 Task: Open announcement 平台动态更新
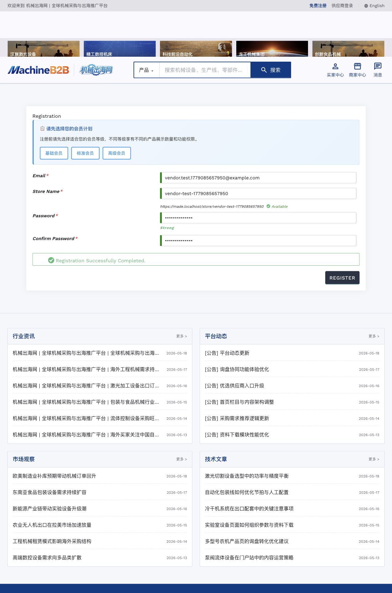227,353
